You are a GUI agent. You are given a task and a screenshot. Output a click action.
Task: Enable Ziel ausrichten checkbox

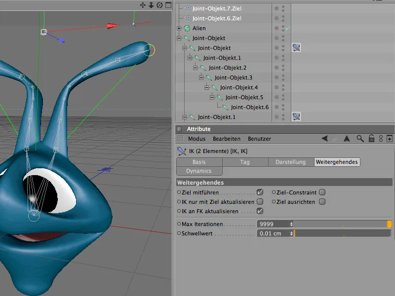pyautogui.click(x=322, y=202)
